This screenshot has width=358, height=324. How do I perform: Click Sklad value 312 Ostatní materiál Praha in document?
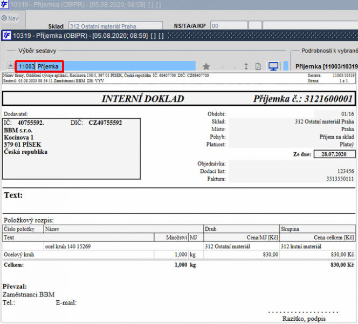click(324, 122)
